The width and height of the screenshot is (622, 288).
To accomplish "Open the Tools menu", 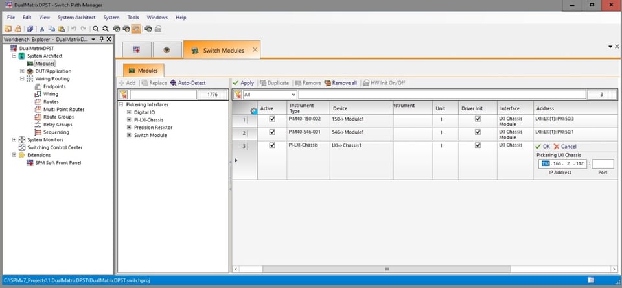I will [x=133, y=18].
